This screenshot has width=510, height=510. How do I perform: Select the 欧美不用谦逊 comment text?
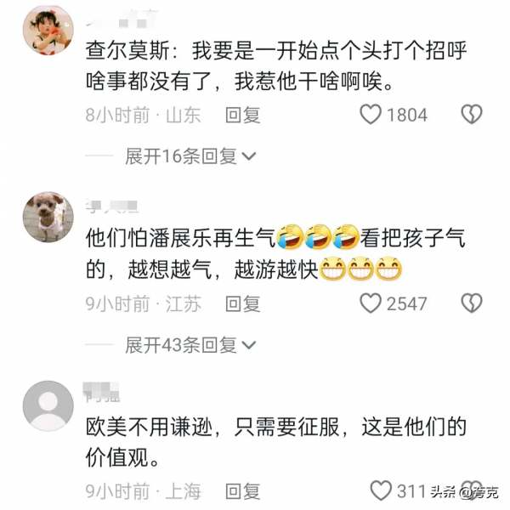[x=276, y=442]
